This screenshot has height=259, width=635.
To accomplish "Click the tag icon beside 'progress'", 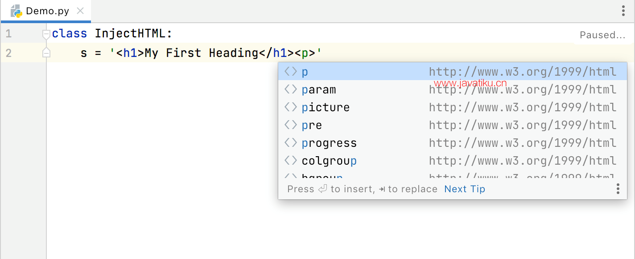I will [291, 143].
